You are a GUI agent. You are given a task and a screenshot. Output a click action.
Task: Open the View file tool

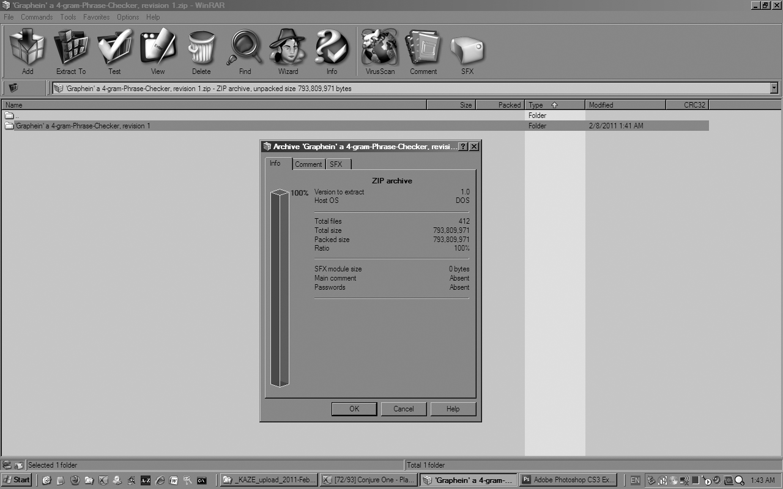[158, 52]
